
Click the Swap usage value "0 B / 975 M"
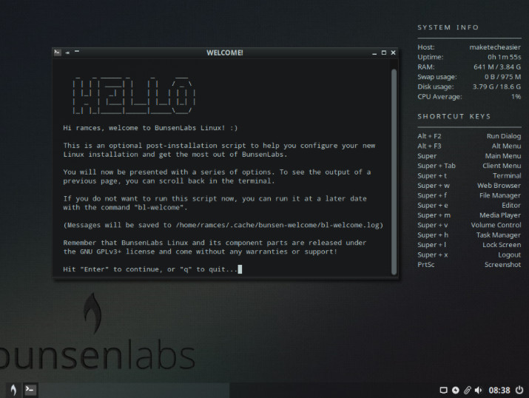pyautogui.click(x=502, y=76)
